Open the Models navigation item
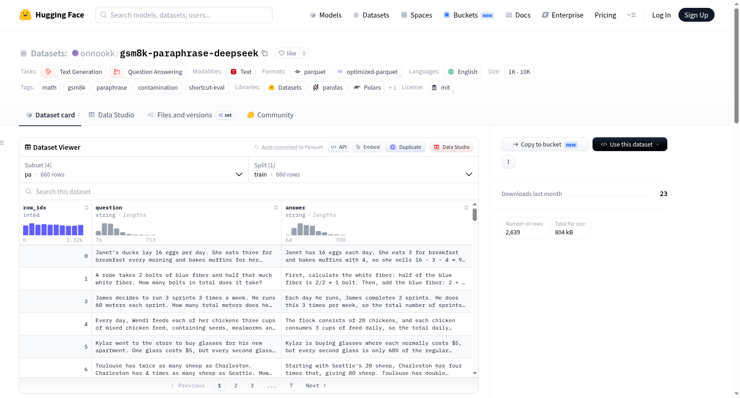Screen dimensions: 740x398 tap(326, 15)
